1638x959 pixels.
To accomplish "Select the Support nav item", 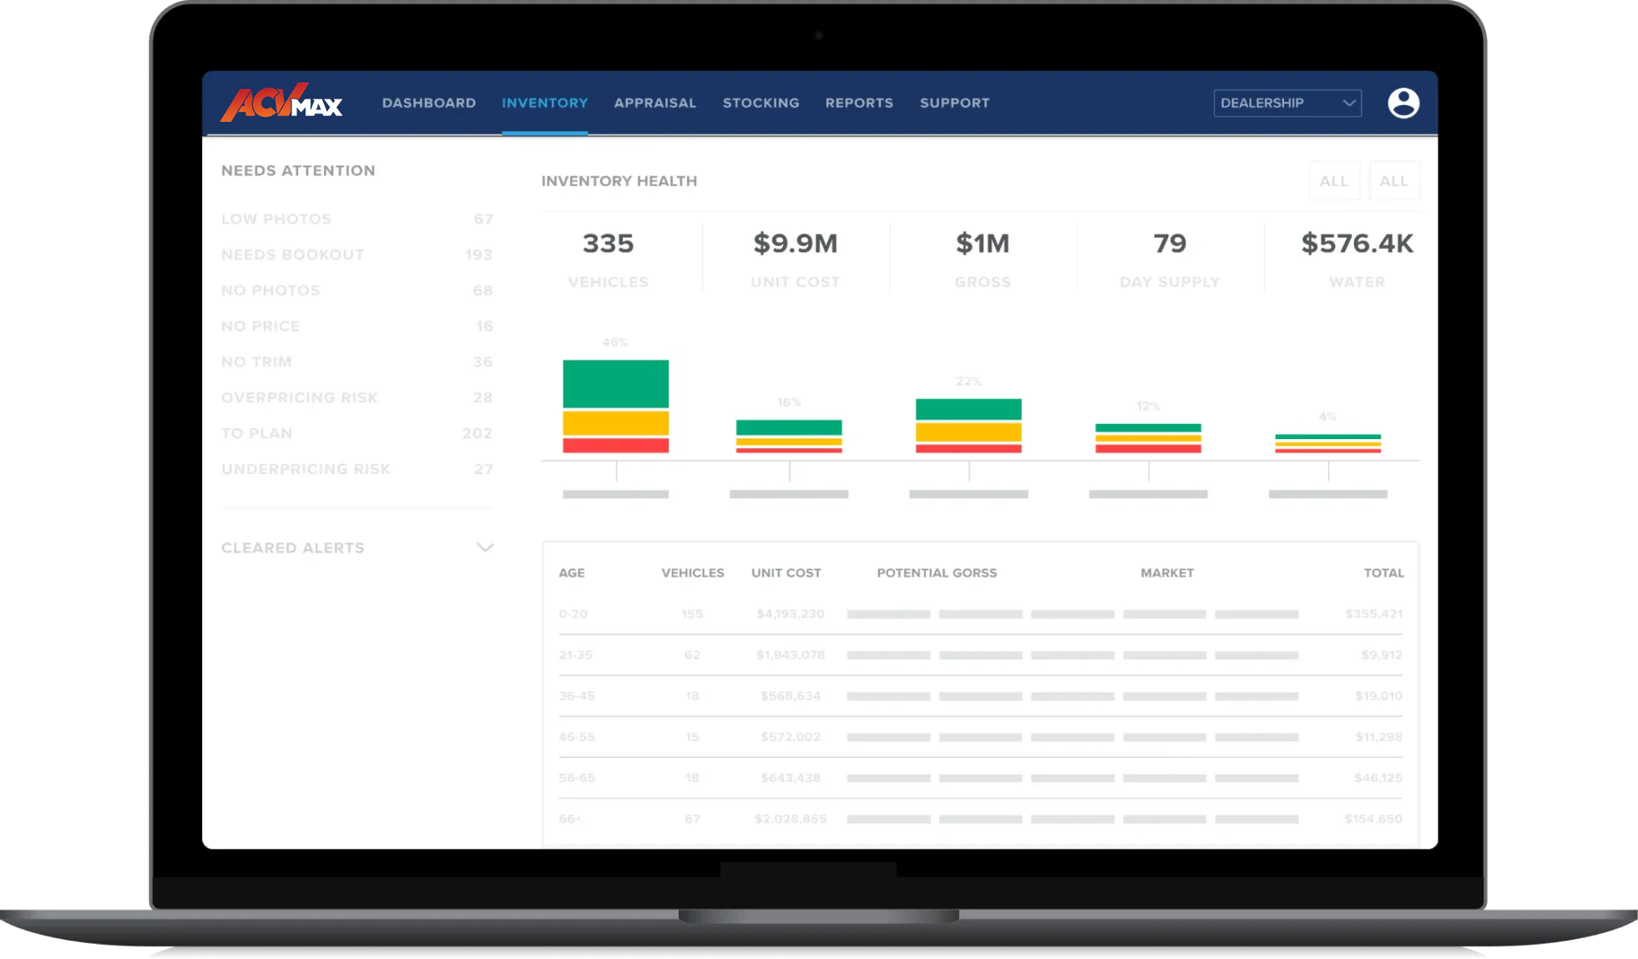I will (954, 103).
